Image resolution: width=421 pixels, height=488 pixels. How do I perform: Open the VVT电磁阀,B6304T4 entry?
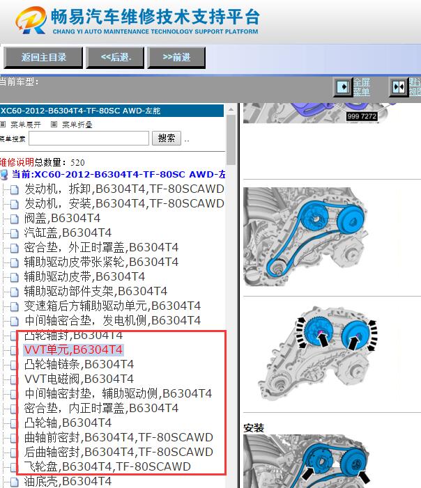[79, 379]
